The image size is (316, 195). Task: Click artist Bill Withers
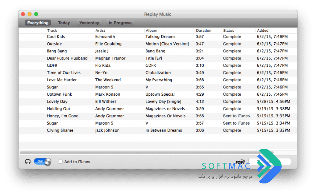[105, 101]
